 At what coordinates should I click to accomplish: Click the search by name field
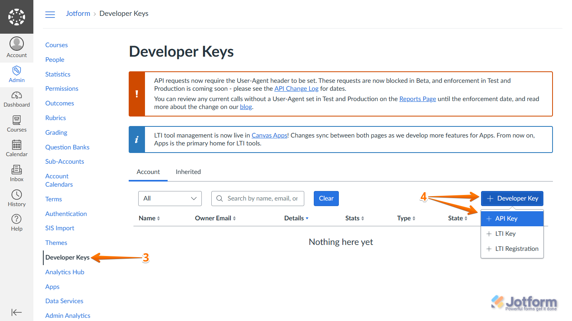point(258,199)
